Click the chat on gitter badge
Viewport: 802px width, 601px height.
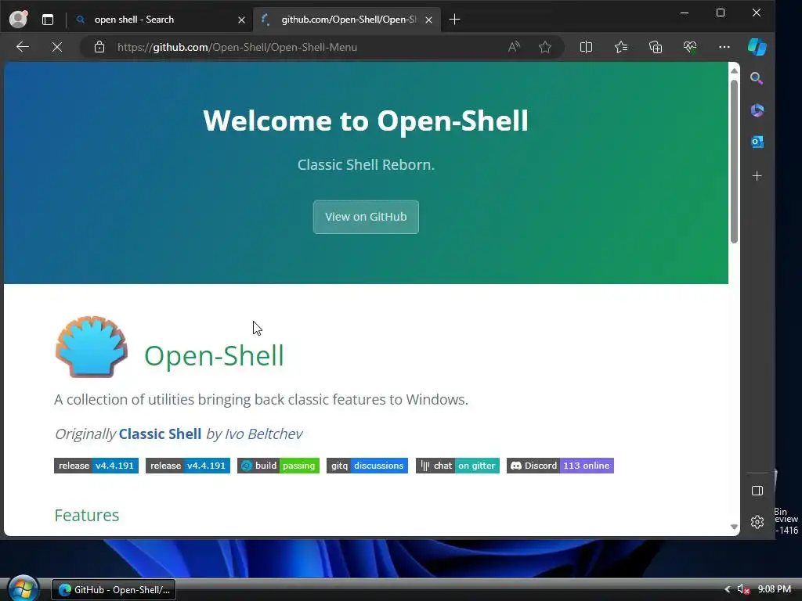point(457,466)
